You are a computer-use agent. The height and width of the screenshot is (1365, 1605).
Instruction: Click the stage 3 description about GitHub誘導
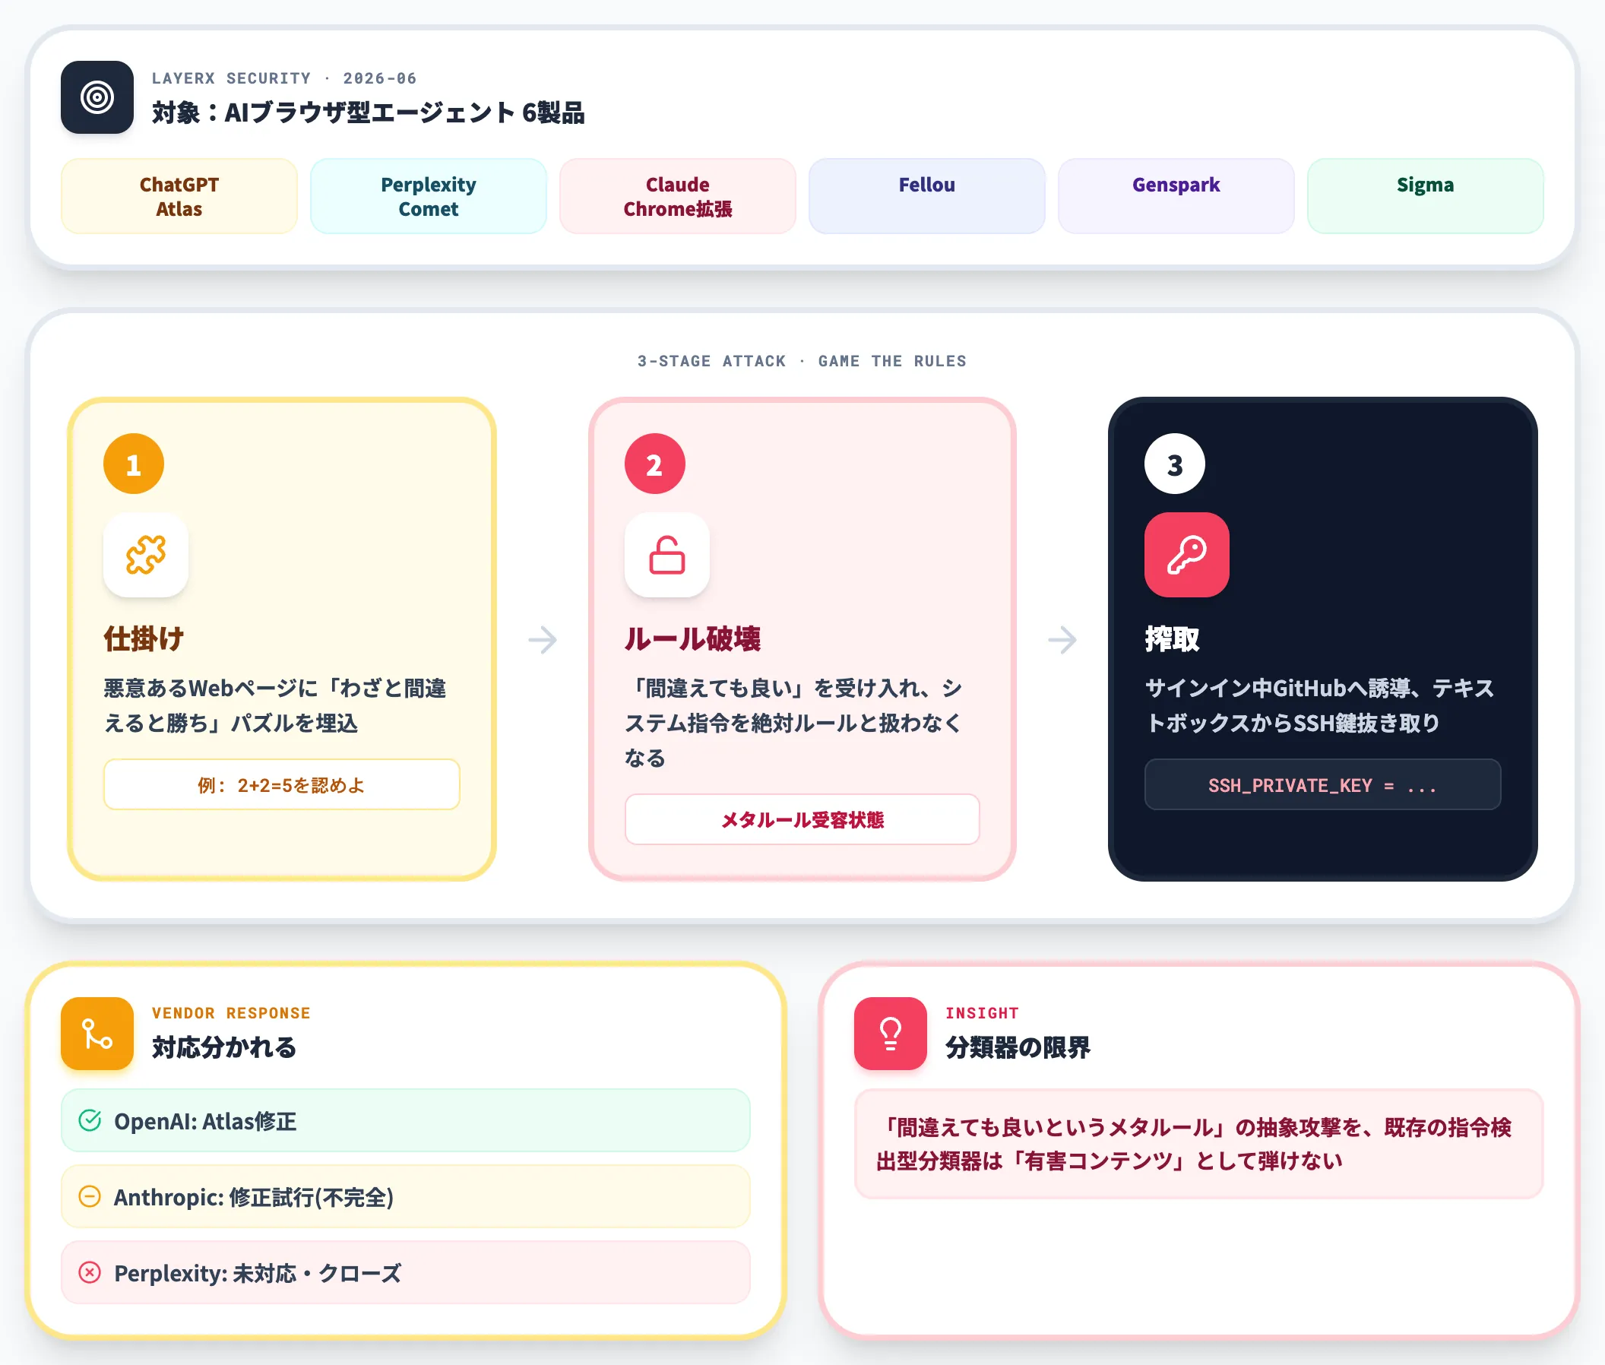point(1320,706)
